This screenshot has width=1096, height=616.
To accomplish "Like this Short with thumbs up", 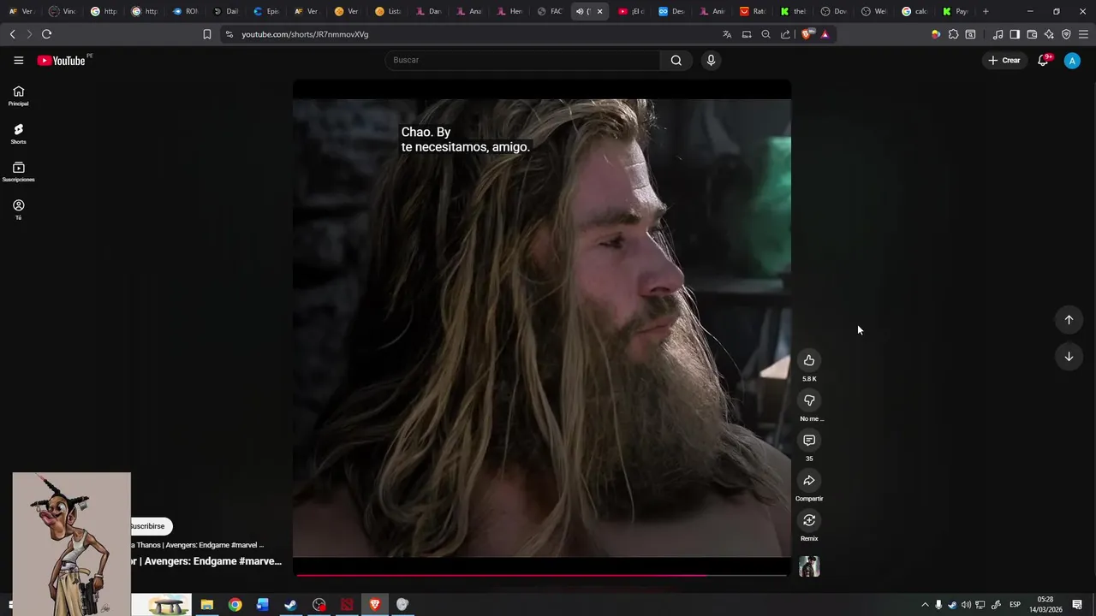I will coord(809,360).
